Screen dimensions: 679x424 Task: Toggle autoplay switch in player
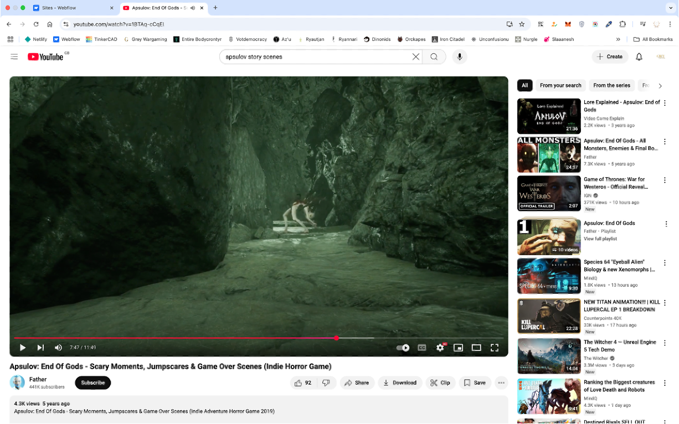[403, 348]
